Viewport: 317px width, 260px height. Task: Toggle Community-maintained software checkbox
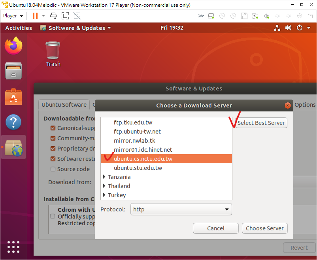53,138
